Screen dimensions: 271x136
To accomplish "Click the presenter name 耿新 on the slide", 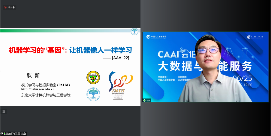I will pos(33,76).
